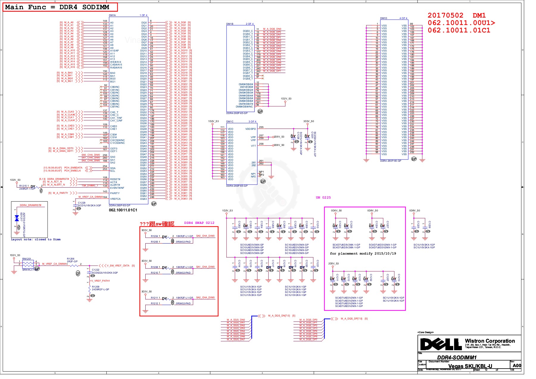Click the Dell logo in the title block

tap(441, 344)
